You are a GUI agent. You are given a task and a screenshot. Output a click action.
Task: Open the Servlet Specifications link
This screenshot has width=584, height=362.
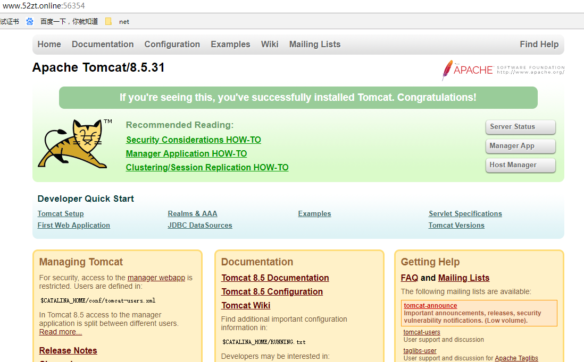click(465, 214)
